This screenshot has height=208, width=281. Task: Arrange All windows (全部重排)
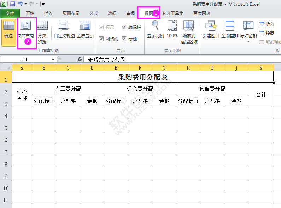(229, 29)
